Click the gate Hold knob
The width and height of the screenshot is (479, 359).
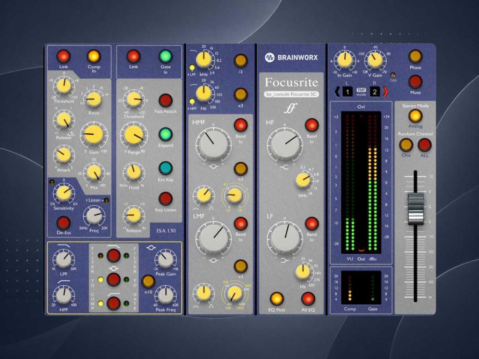coord(133,172)
